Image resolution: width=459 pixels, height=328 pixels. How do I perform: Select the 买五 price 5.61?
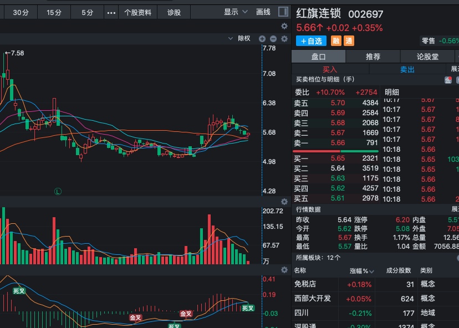point(338,198)
